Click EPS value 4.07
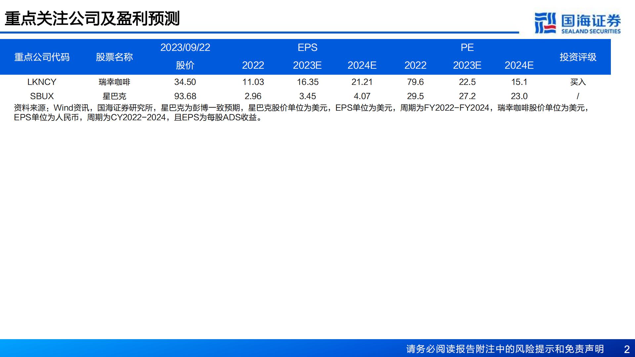 [362, 96]
